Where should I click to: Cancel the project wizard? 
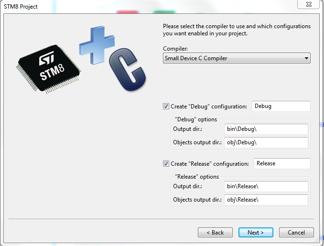tap(296, 233)
